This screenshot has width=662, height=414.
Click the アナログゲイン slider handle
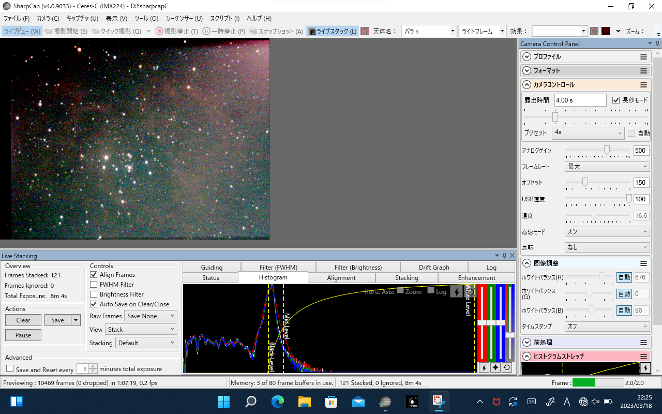pyautogui.click(x=607, y=150)
